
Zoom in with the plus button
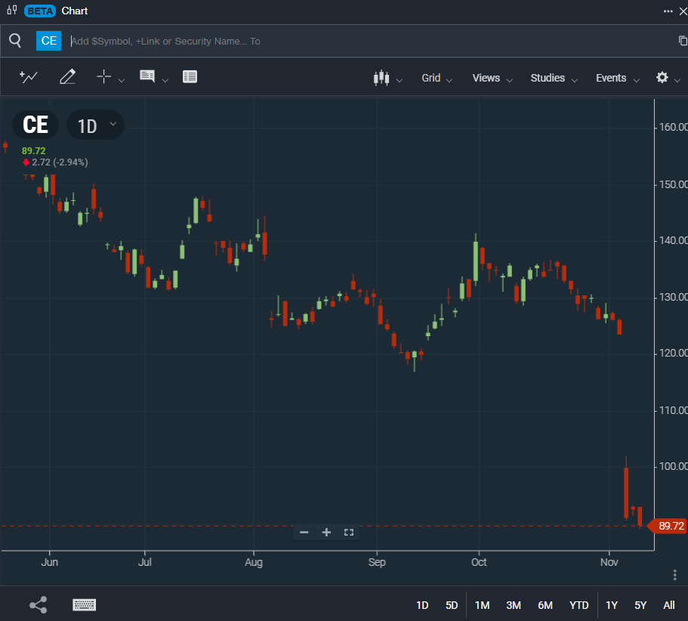326,533
